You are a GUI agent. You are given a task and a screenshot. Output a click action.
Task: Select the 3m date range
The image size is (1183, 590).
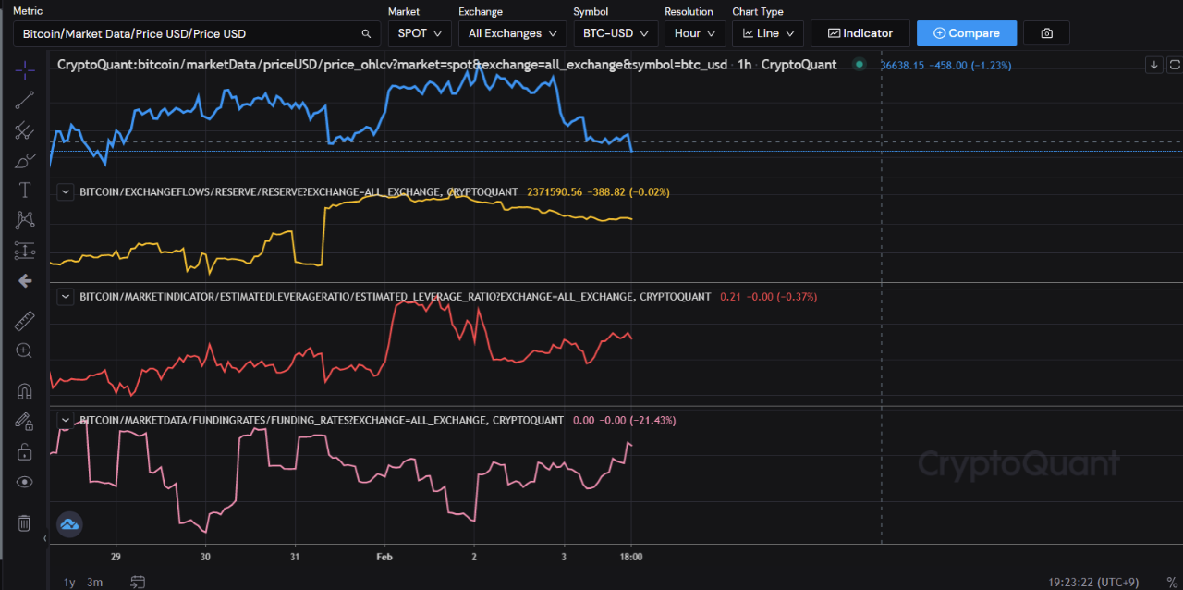point(94,582)
